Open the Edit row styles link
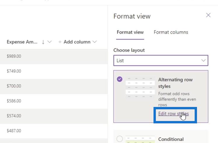The image size is (218, 143). (x=173, y=114)
